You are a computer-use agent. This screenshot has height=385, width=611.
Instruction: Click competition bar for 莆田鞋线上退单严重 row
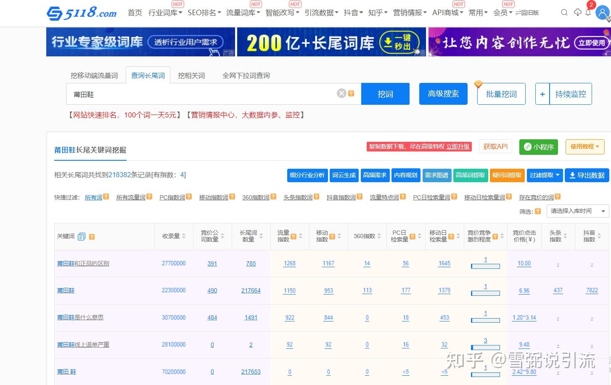485,347
